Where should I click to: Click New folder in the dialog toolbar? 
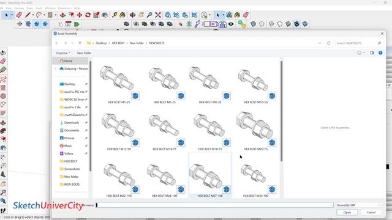pyautogui.click(x=85, y=53)
